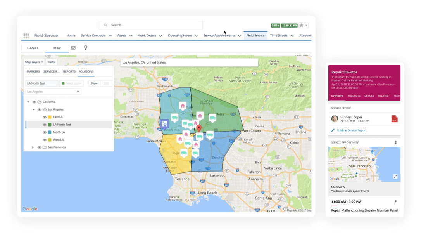This screenshot has width=421, height=236.
Task: Expand the San Francisco tree node
Action: 33,147
